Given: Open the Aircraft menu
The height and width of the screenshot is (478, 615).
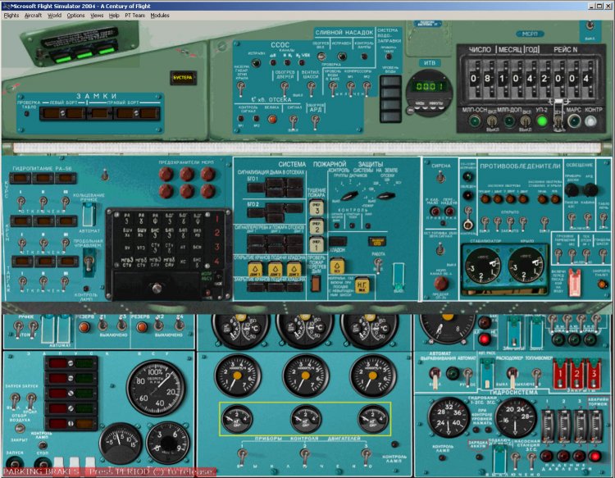Looking at the screenshot, I should (33, 16).
